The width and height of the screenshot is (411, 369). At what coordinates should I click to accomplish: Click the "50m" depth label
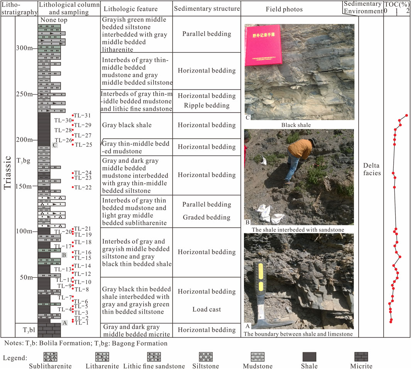[27, 278]
